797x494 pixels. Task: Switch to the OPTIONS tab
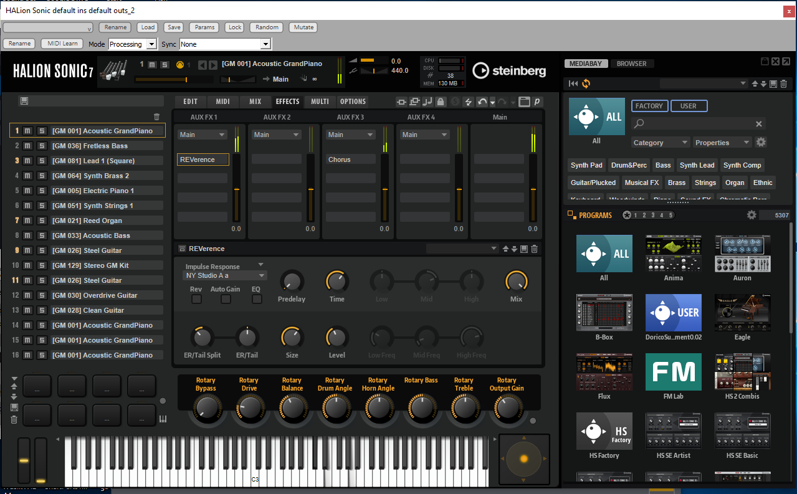click(353, 102)
